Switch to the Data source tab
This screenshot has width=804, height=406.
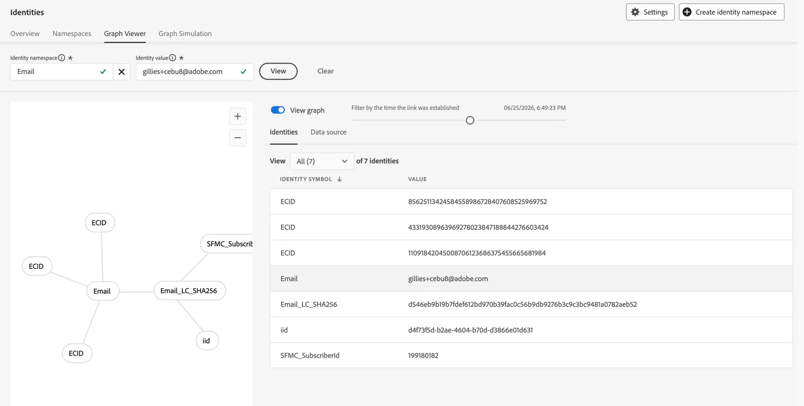[x=328, y=132]
